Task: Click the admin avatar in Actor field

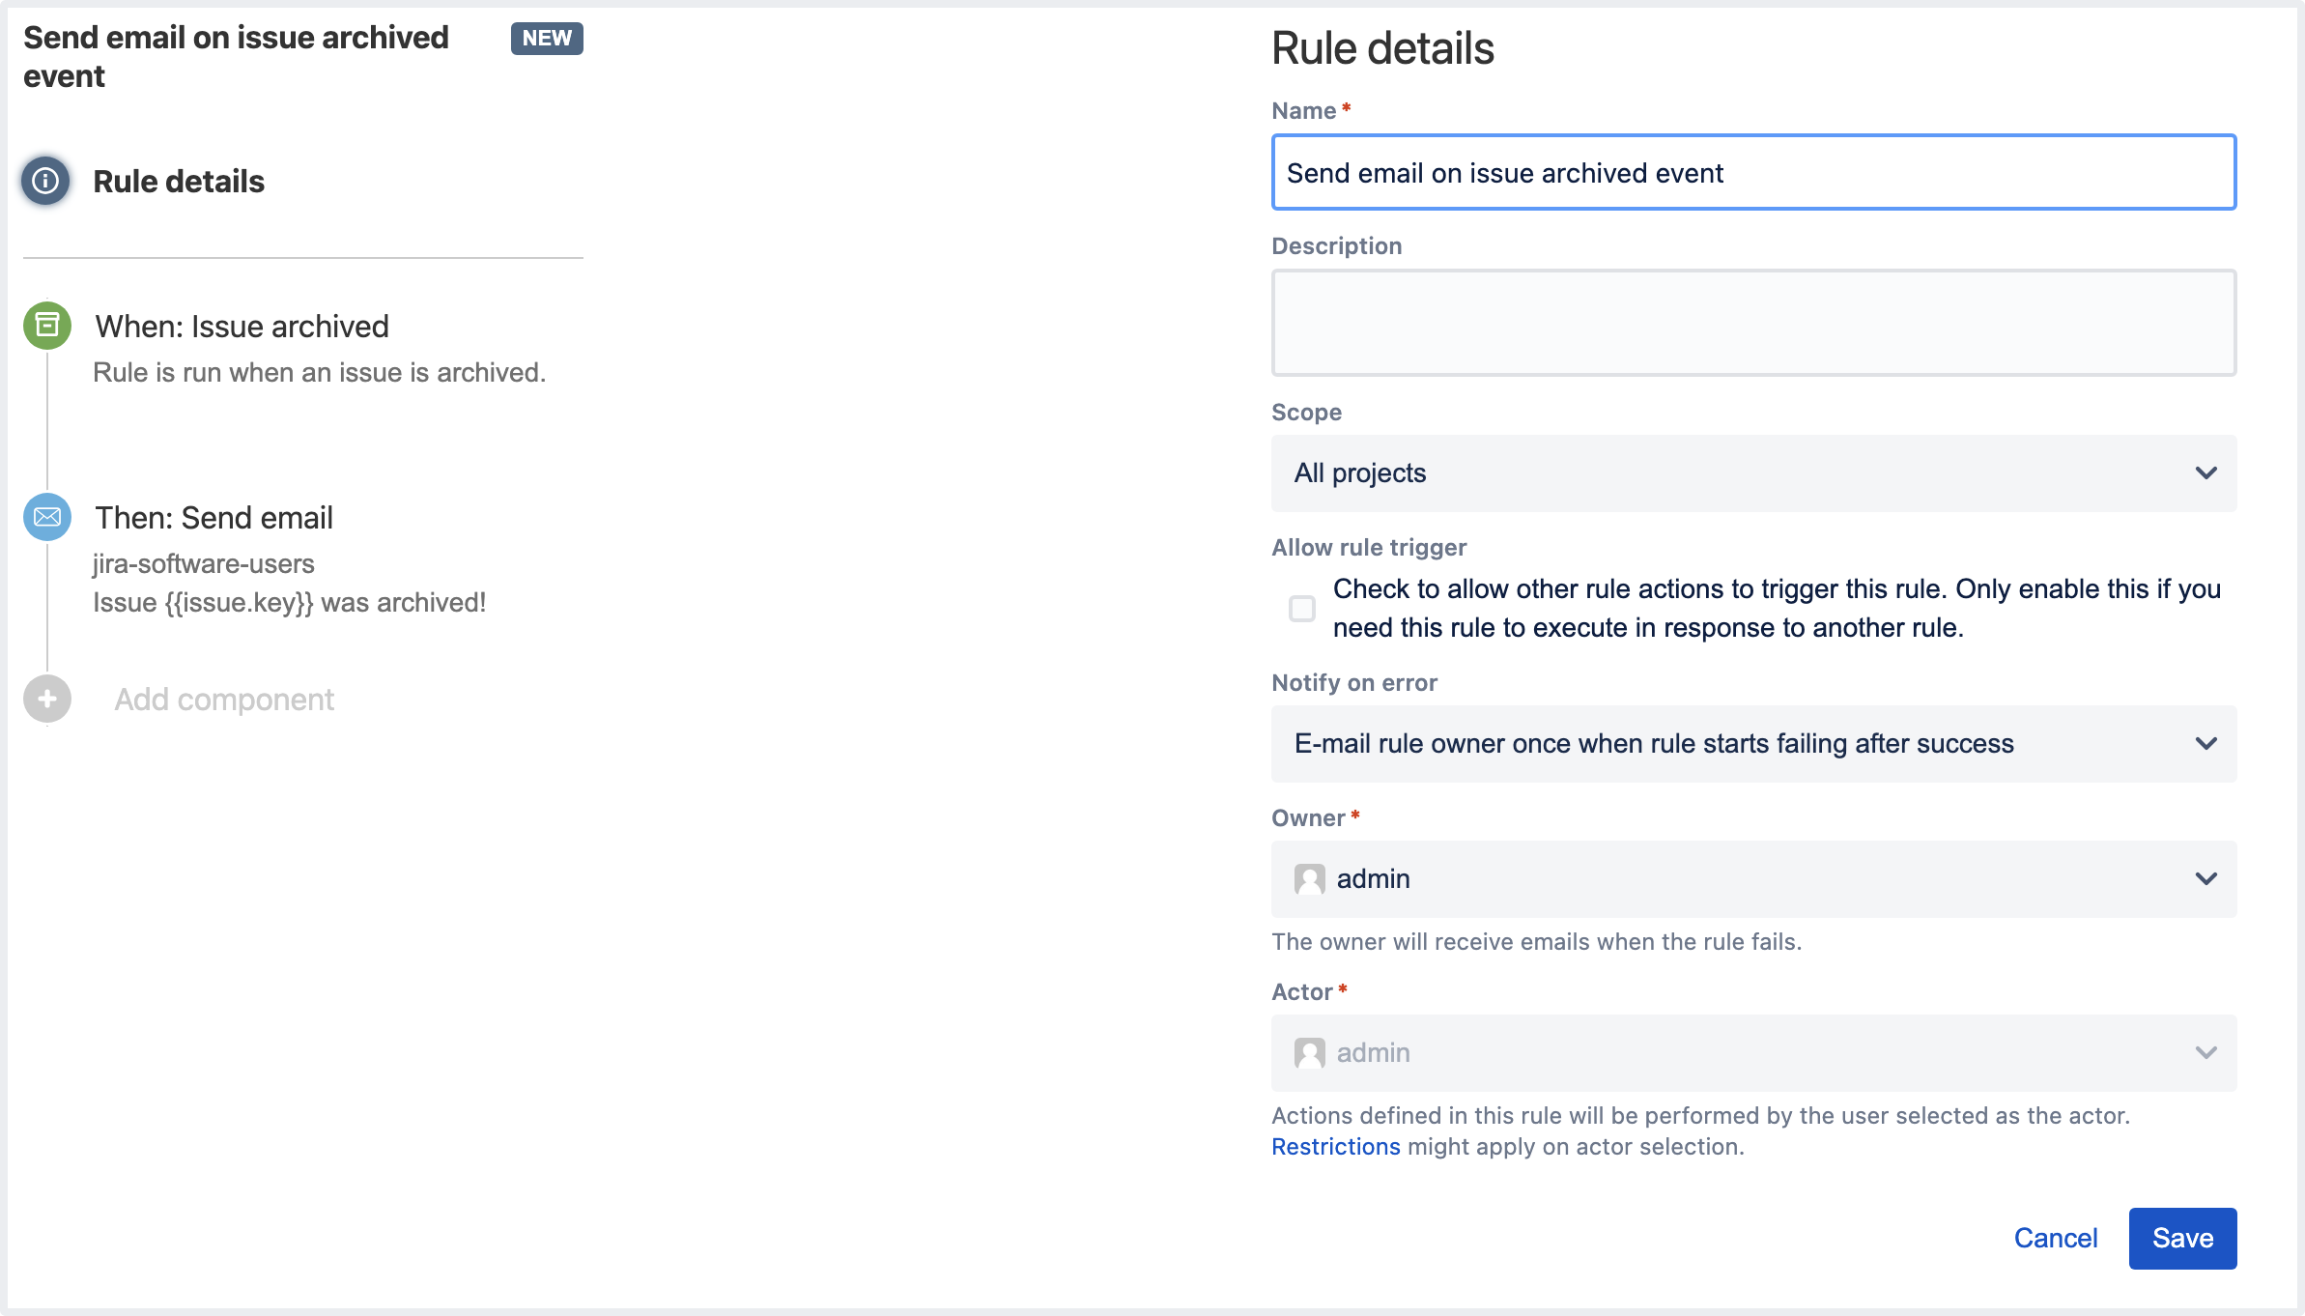Action: click(x=1309, y=1053)
